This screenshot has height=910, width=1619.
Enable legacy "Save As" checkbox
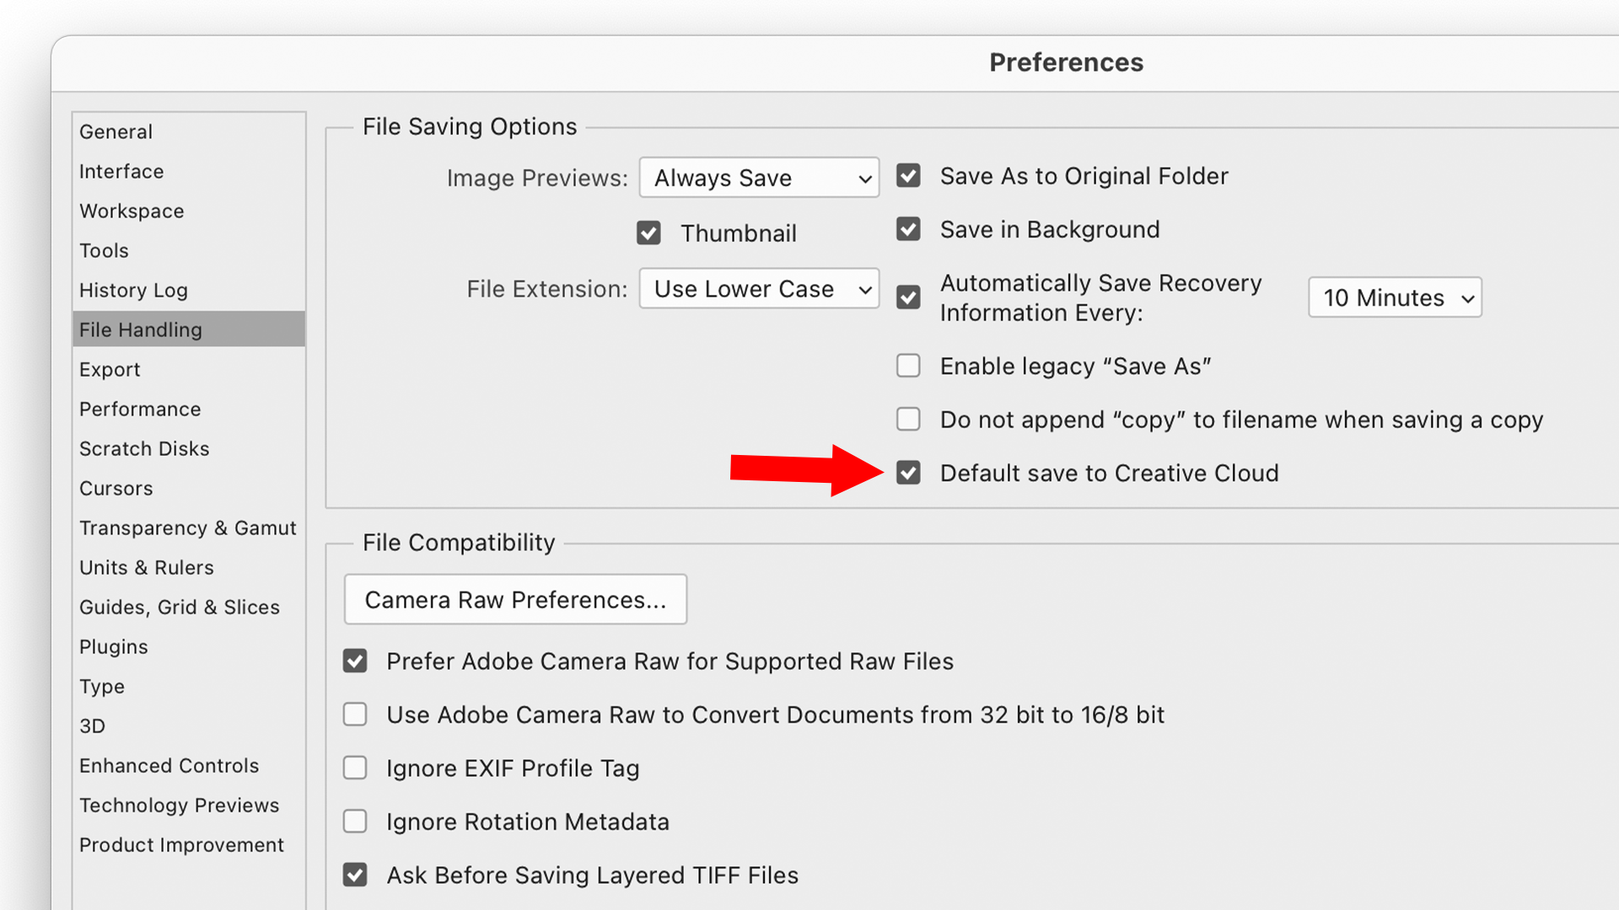click(x=908, y=366)
